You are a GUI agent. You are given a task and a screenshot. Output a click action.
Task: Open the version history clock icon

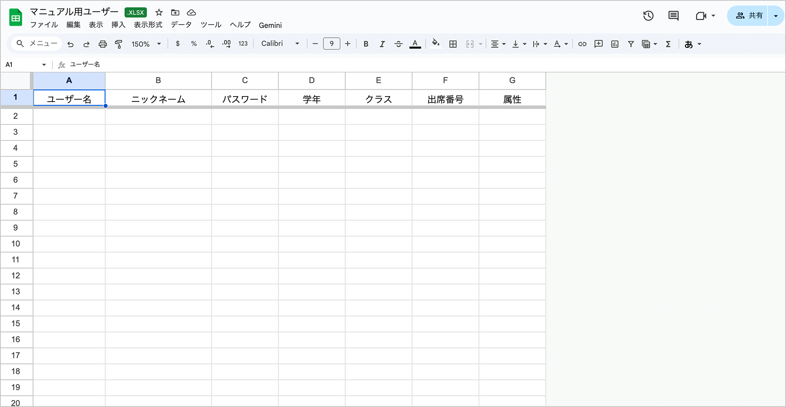click(648, 16)
